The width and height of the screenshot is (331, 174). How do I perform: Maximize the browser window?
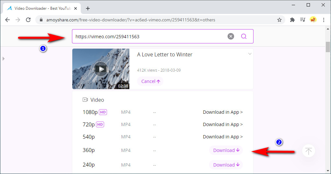[308, 5]
